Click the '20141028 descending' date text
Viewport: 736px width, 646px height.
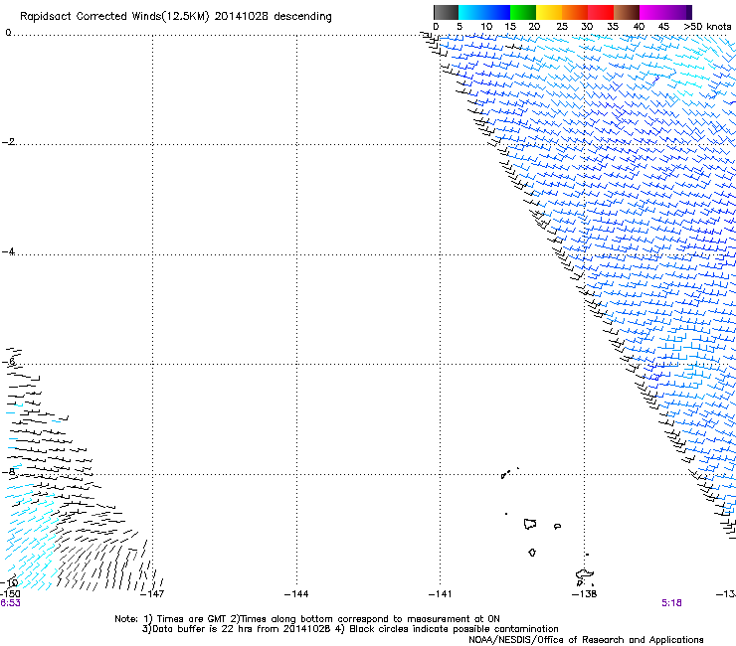click(x=274, y=17)
